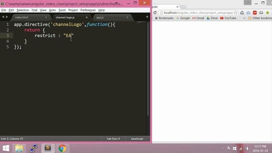Open the network computers taskbar icon

(34, 148)
